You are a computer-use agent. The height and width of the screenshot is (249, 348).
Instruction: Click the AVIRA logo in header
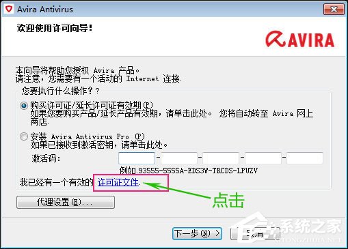[x=300, y=39]
